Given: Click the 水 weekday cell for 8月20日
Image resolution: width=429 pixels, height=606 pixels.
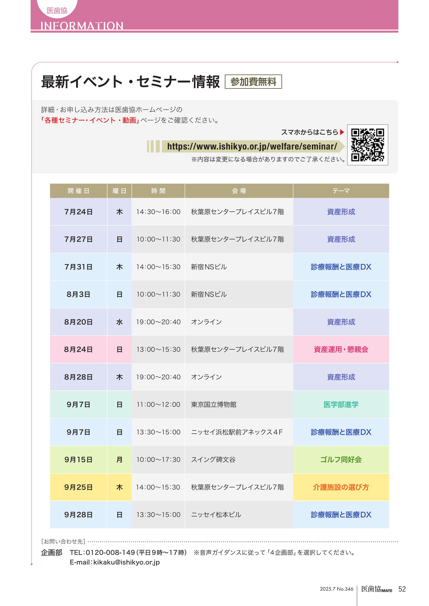Looking at the screenshot, I should [119, 322].
